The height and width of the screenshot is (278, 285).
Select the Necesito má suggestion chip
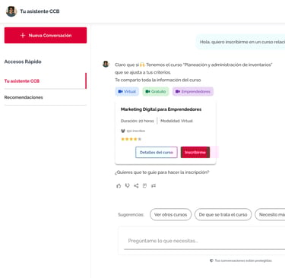270,214
